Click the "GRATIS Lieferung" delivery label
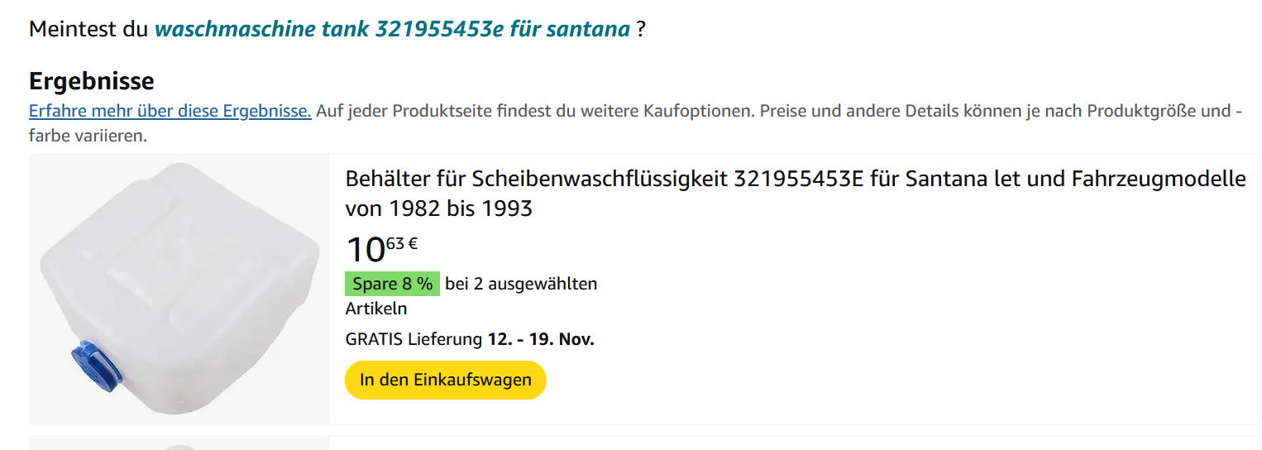The image size is (1262, 450). (413, 339)
